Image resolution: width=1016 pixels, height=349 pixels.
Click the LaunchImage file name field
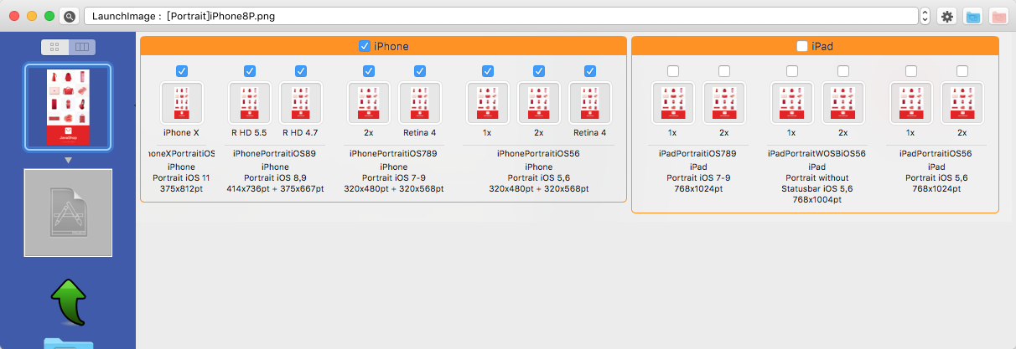500,16
